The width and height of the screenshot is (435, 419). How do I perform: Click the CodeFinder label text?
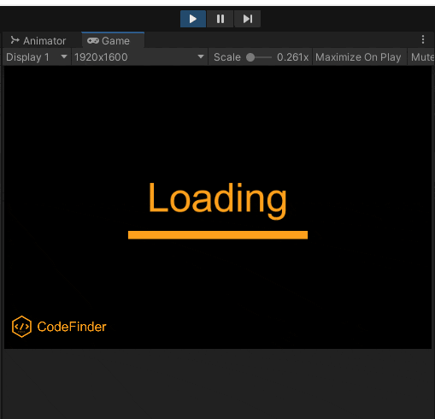pyautogui.click(x=72, y=327)
